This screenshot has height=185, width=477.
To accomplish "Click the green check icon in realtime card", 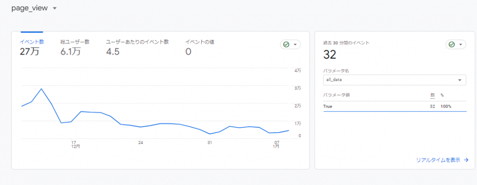I will tap(451, 45).
